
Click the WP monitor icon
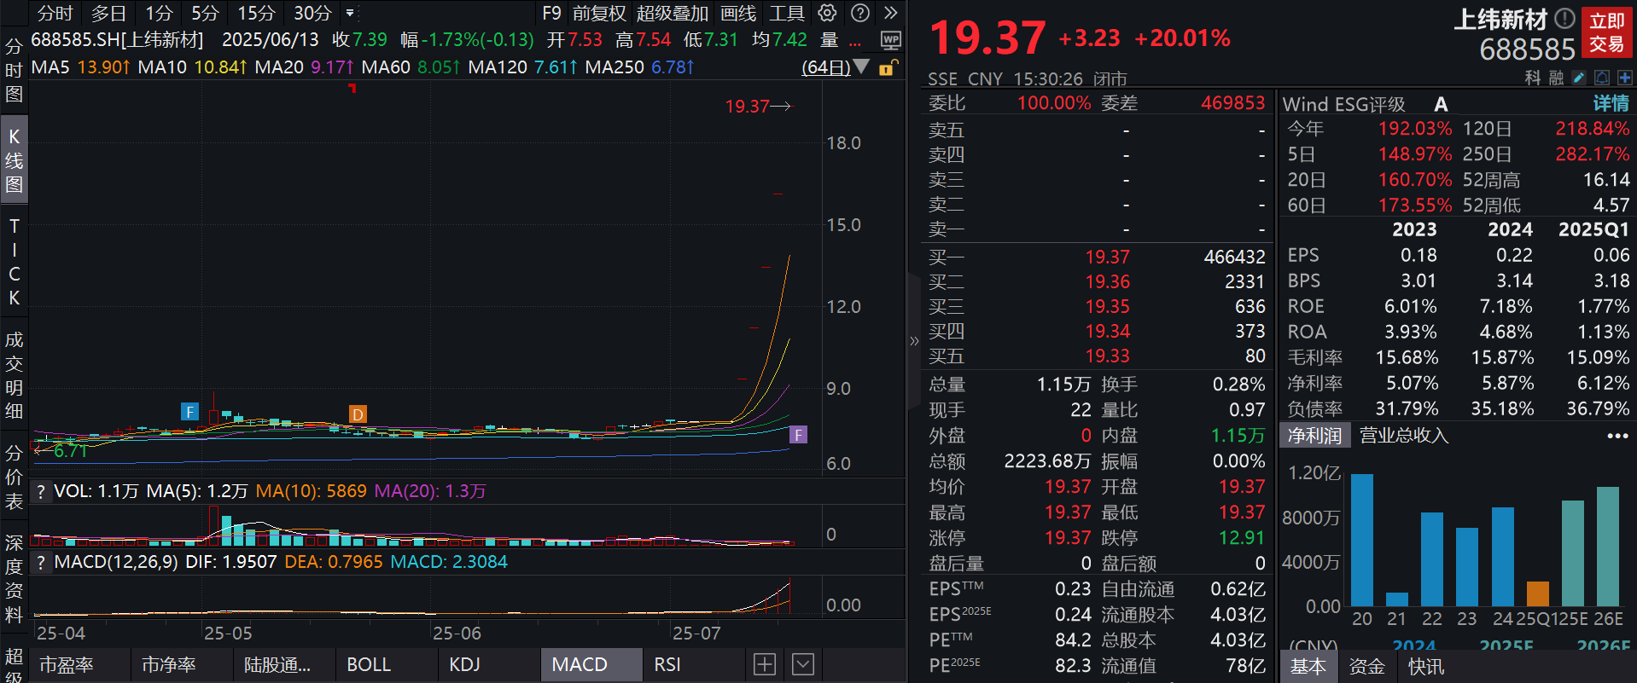click(890, 40)
